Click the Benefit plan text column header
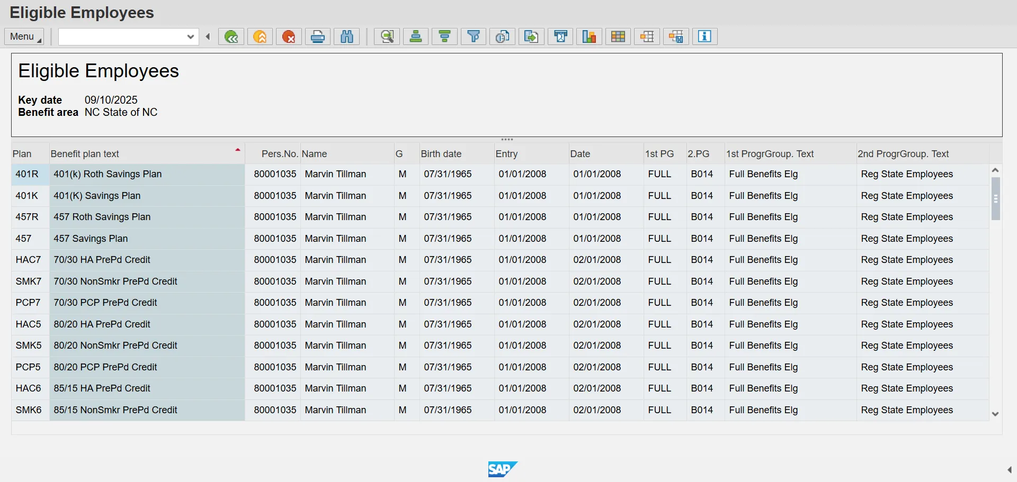Screen dimensions: 1017x482 (85, 154)
